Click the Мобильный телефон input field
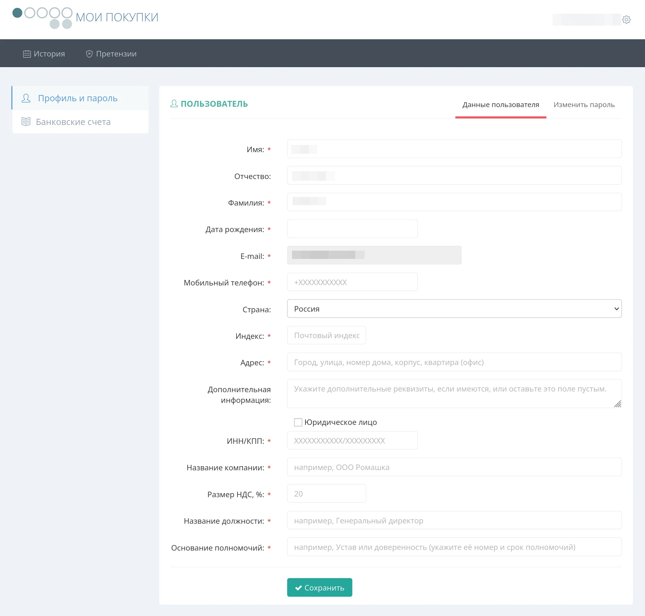This screenshot has height=616, width=645. [352, 282]
